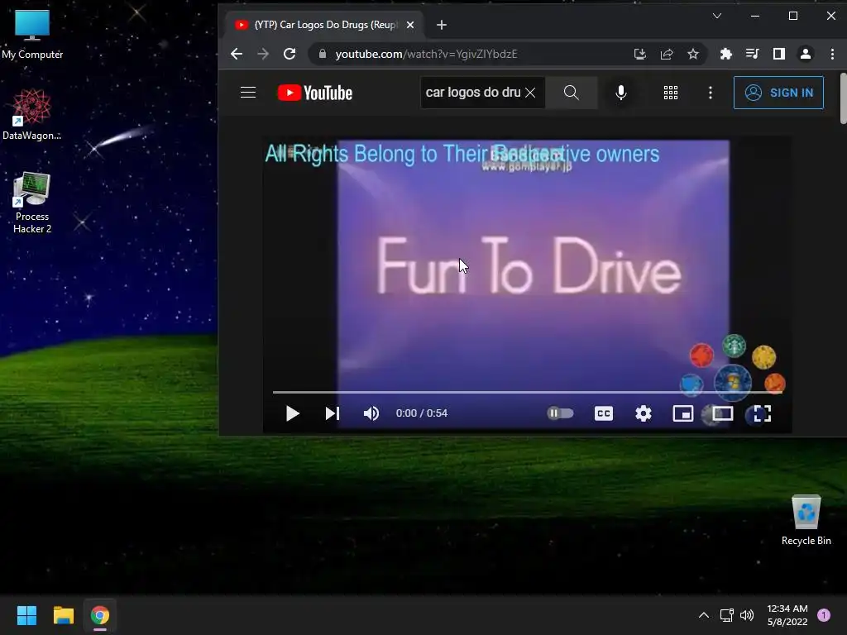The image size is (847, 635).
Task: Close the YouTube tab
Action: click(410, 25)
